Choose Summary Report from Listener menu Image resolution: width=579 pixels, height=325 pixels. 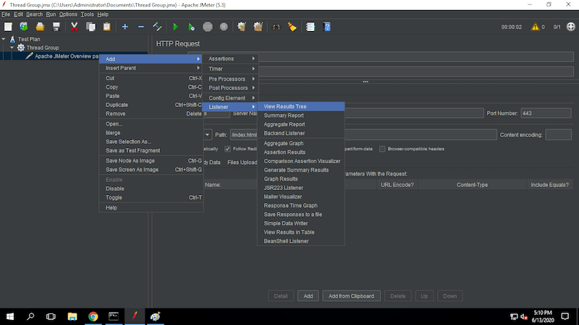[301, 116]
